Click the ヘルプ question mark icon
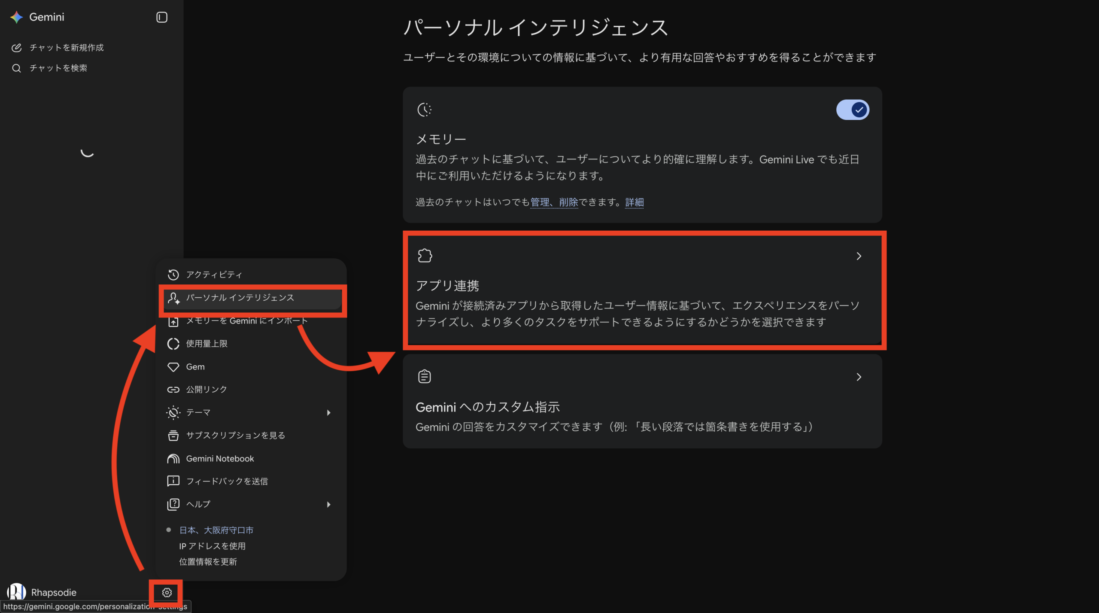1099x613 pixels. point(173,504)
